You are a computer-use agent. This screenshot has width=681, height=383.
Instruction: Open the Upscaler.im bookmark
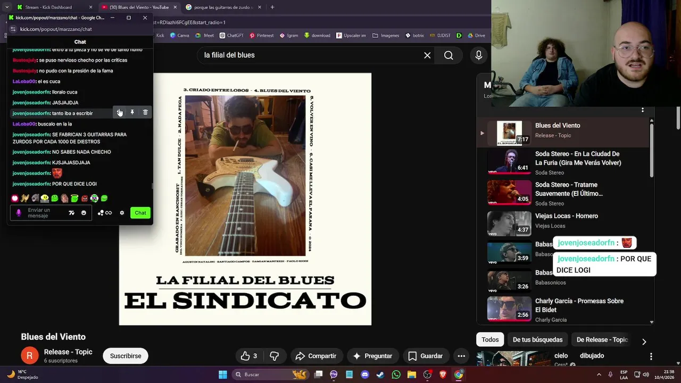click(x=351, y=36)
